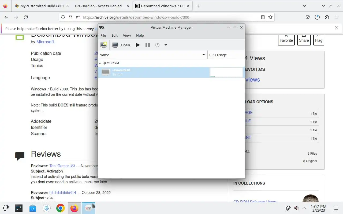Switch to Firefox in the taskbar
The height and width of the screenshot is (214, 343).
click(x=74, y=208)
